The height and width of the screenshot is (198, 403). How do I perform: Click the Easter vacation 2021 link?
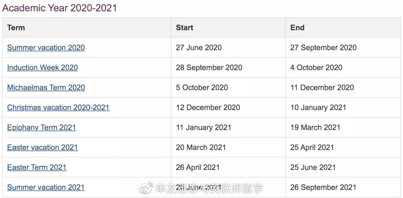pos(43,148)
